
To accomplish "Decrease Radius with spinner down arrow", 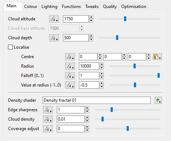I will [x=102, y=68].
